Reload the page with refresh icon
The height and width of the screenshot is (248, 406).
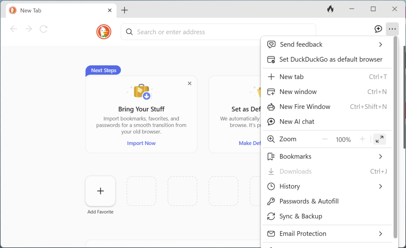(x=43, y=29)
